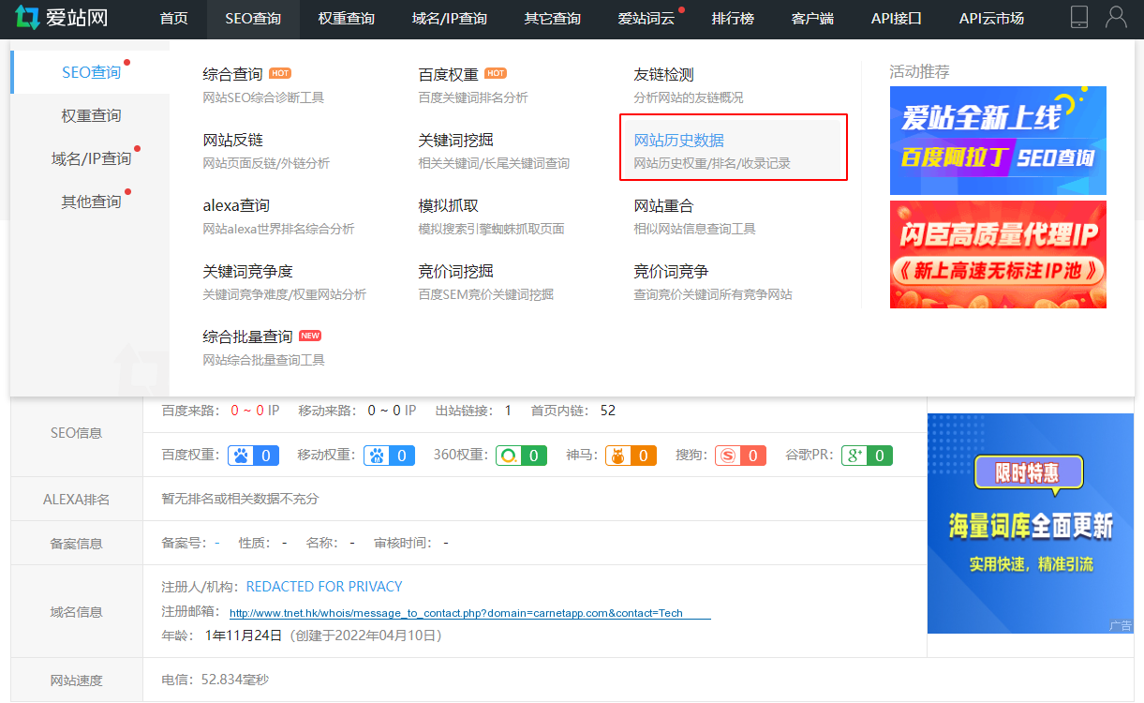Click the 暂无排名或相关数据不充分 text
The width and height of the screenshot is (1144, 703).
click(240, 499)
